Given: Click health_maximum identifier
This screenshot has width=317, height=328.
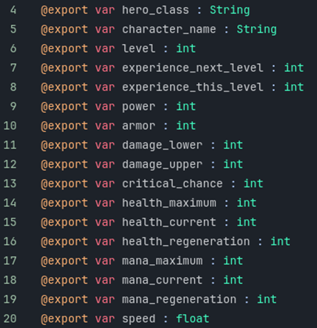Looking at the screenshot, I should 169,203.
